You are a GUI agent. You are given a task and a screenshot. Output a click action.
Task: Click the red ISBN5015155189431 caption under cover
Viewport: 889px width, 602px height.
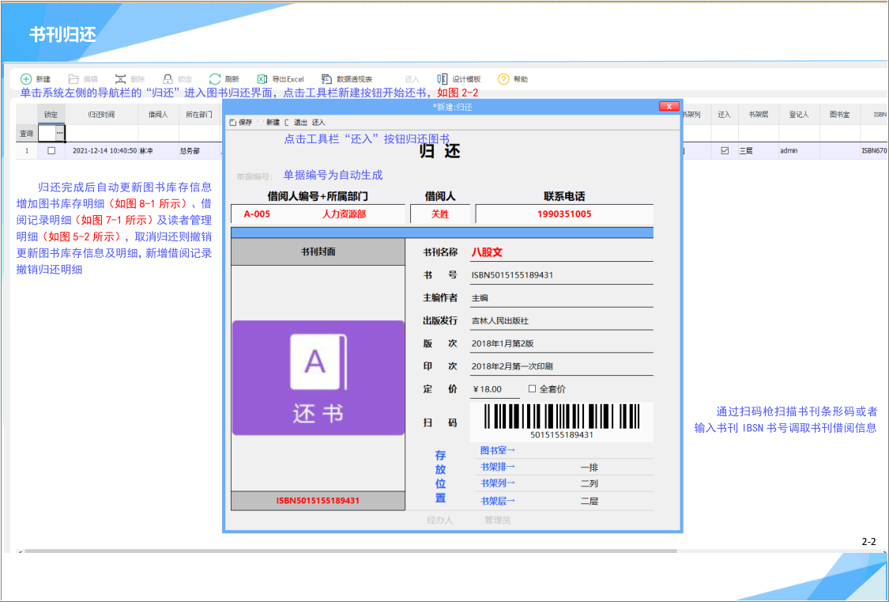click(x=318, y=501)
